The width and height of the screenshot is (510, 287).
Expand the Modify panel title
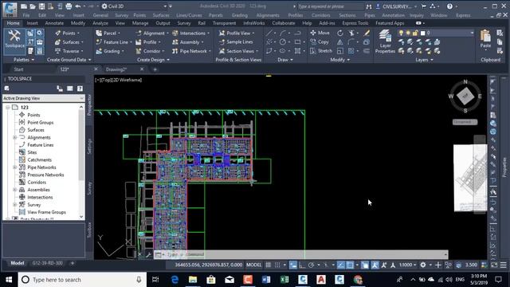340,60
